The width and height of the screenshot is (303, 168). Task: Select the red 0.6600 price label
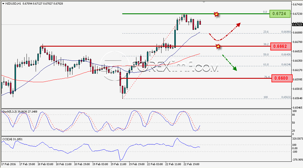(282, 78)
